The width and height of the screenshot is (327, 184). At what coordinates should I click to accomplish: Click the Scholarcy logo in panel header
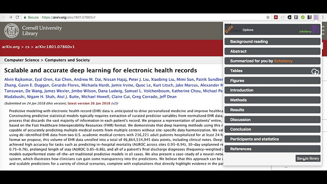[x=309, y=30]
